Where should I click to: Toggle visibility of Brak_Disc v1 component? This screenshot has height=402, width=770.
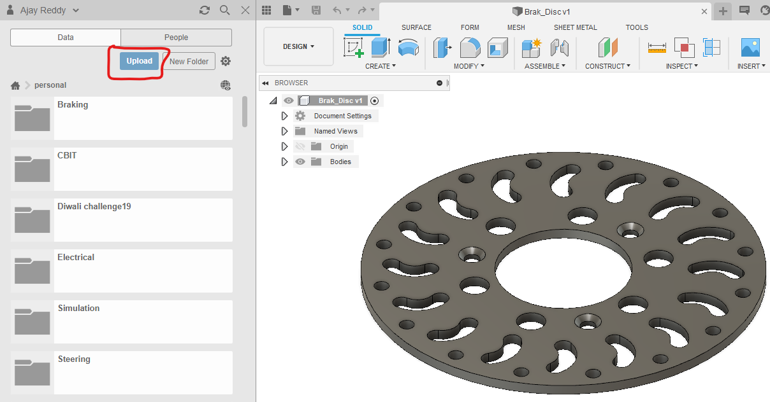click(289, 100)
